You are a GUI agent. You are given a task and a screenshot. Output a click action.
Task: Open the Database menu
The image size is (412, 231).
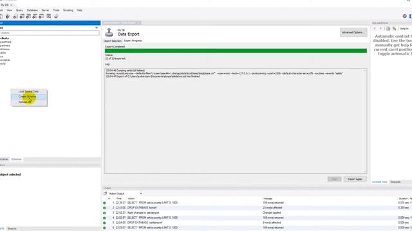[32, 10]
